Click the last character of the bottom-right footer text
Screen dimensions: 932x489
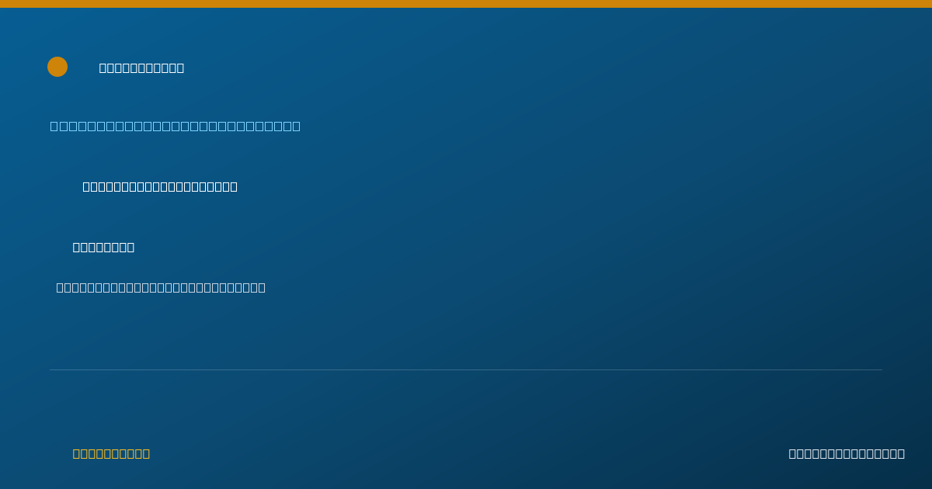pyautogui.click(x=901, y=453)
